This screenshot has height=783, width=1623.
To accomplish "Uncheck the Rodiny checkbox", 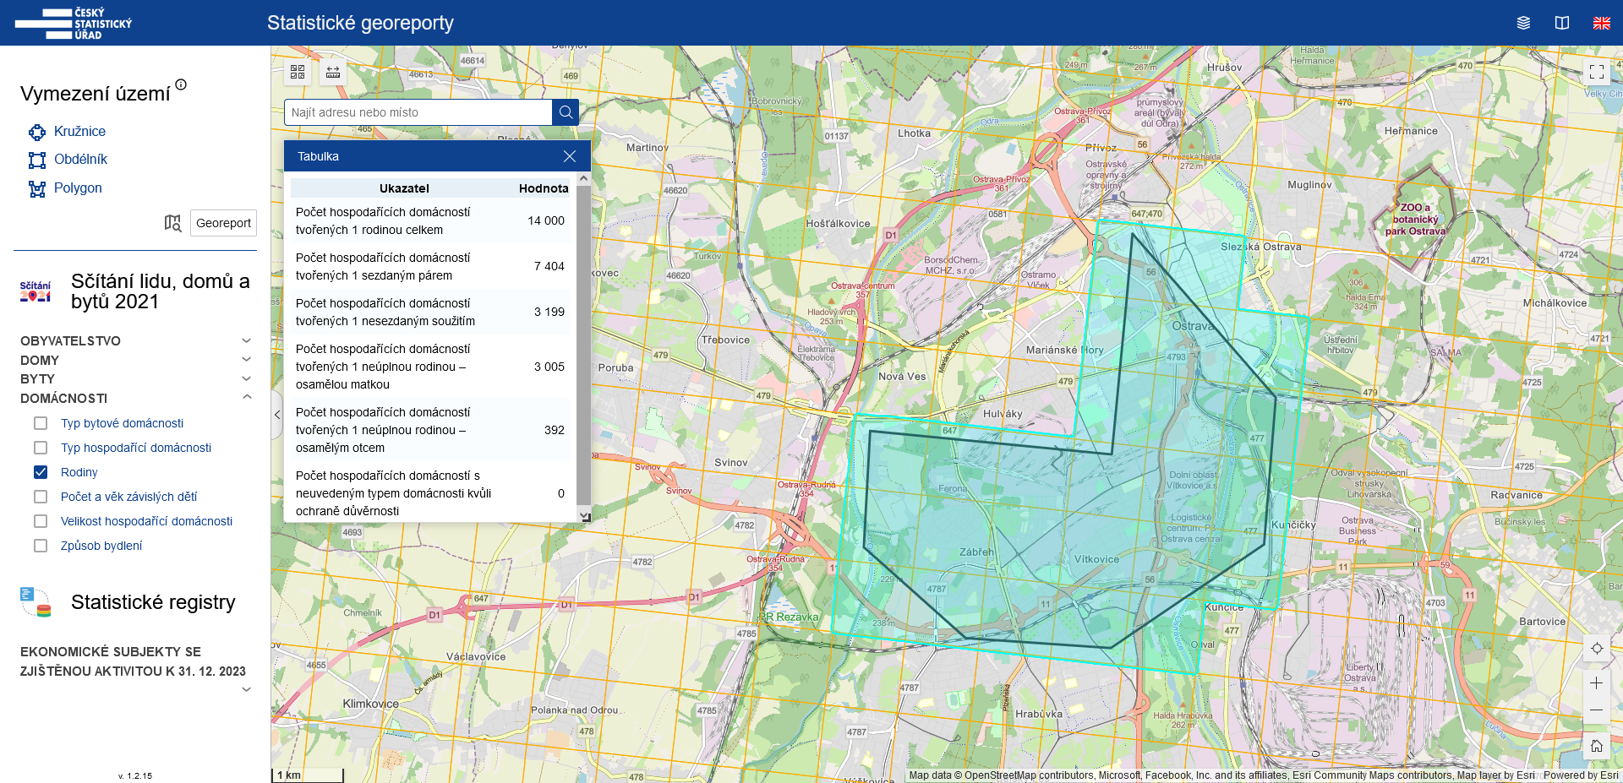I will point(41,472).
